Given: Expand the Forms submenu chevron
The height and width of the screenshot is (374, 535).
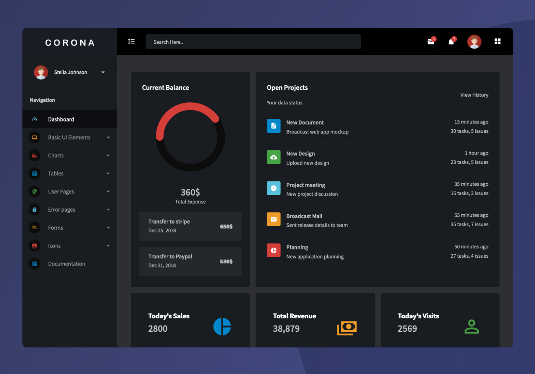Looking at the screenshot, I should [x=108, y=227].
